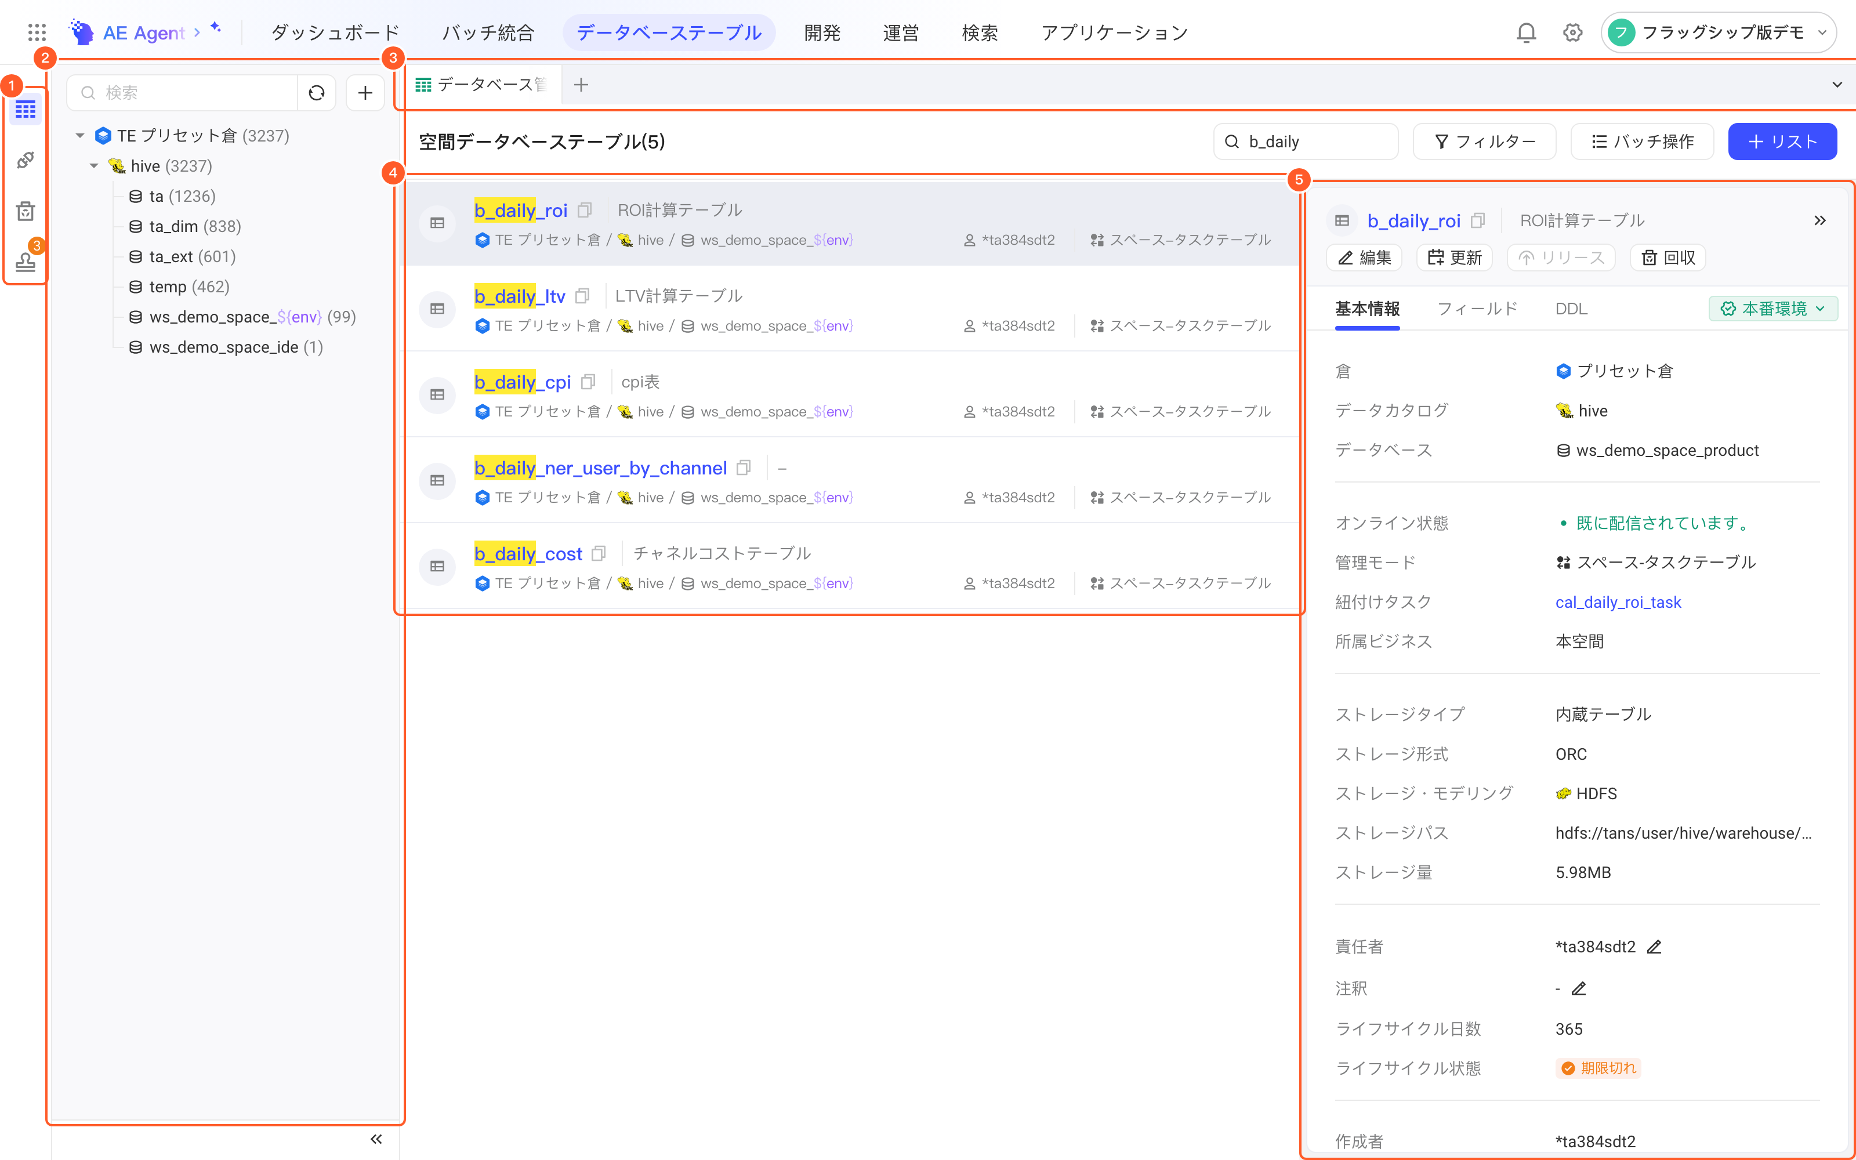Open the app launcher grid icon
The width and height of the screenshot is (1856, 1160).
point(37,32)
